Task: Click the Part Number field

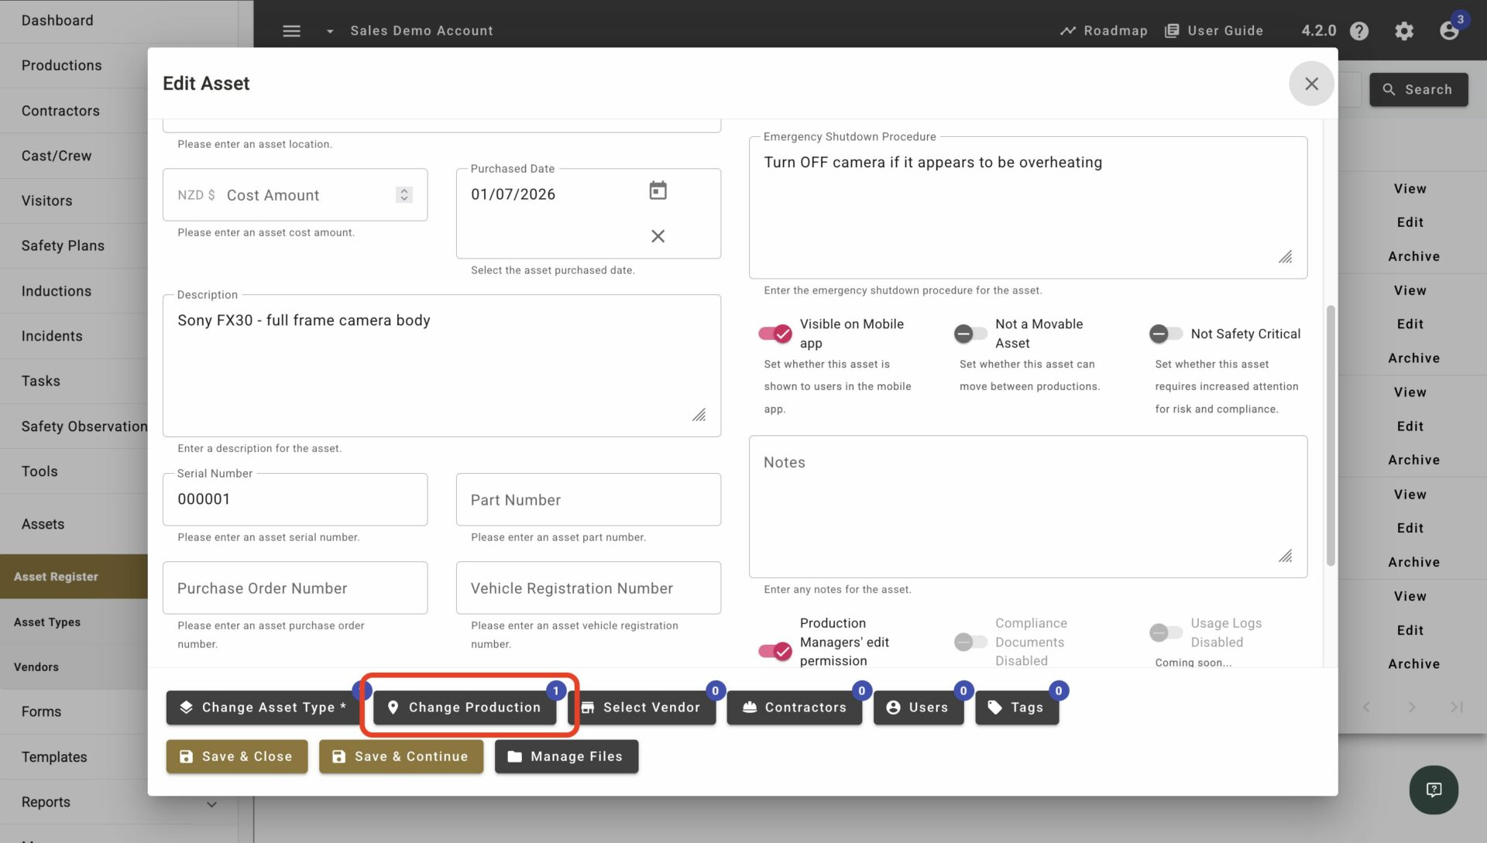Action: point(589,499)
